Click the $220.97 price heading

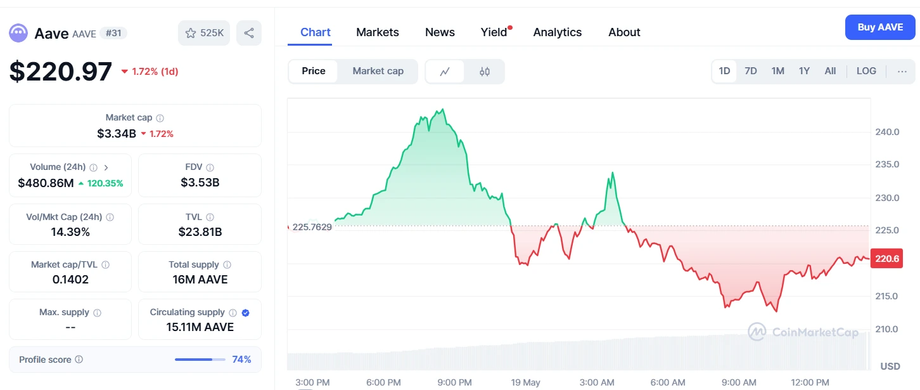click(x=61, y=72)
